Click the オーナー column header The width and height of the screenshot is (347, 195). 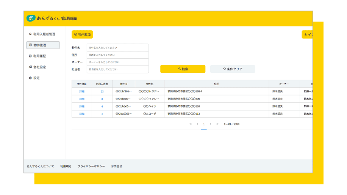click(x=284, y=84)
